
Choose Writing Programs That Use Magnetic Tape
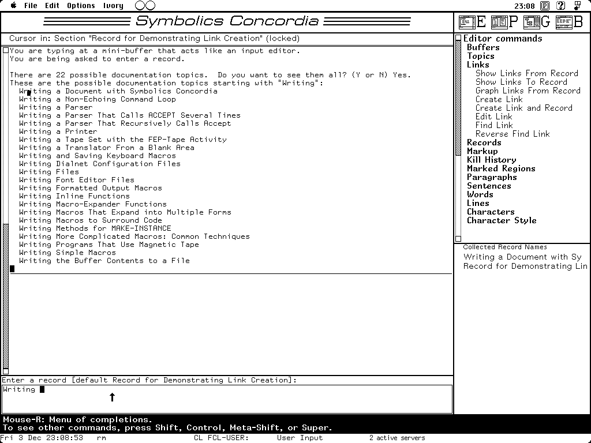point(109,245)
